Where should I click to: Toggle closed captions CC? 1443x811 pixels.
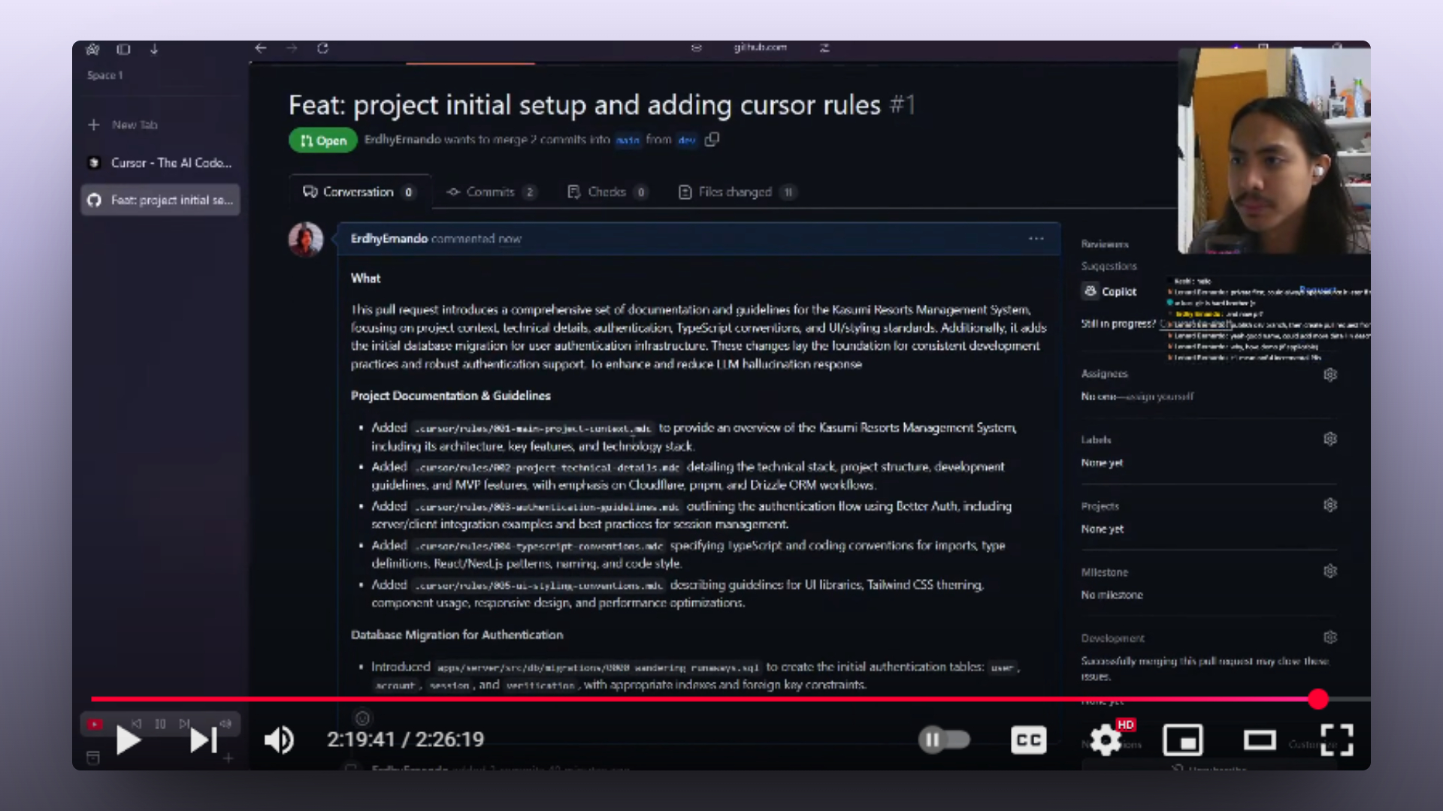pyautogui.click(x=1028, y=740)
